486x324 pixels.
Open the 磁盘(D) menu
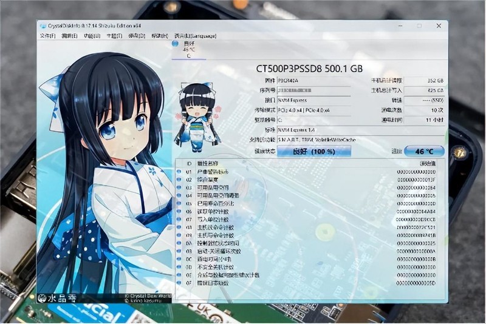(137, 36)
